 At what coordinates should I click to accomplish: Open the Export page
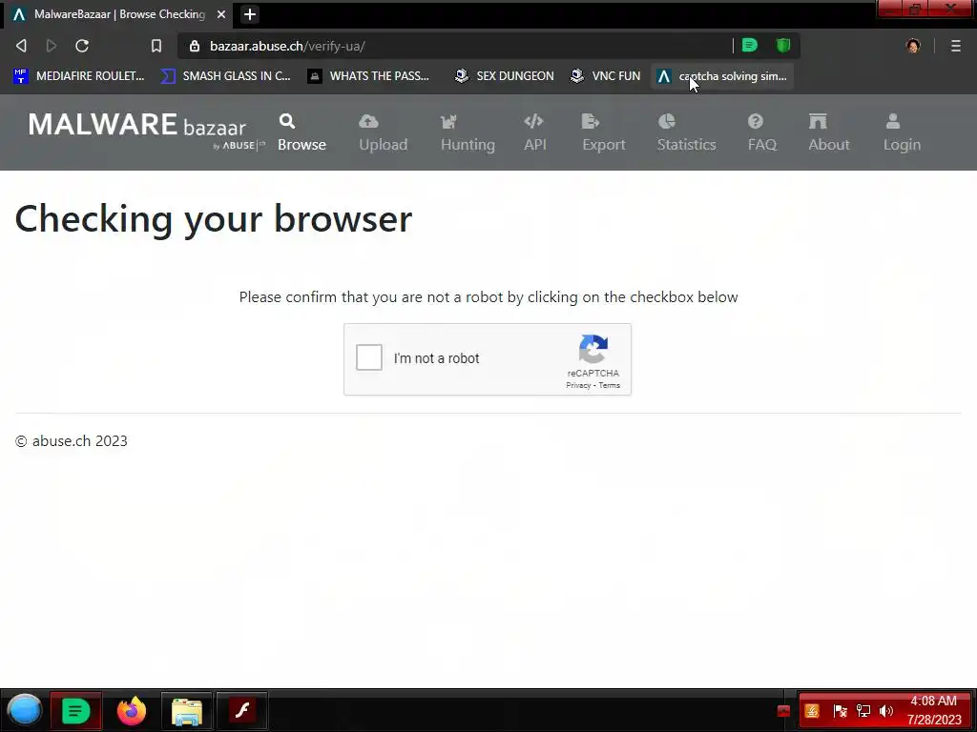click(604, 132)
